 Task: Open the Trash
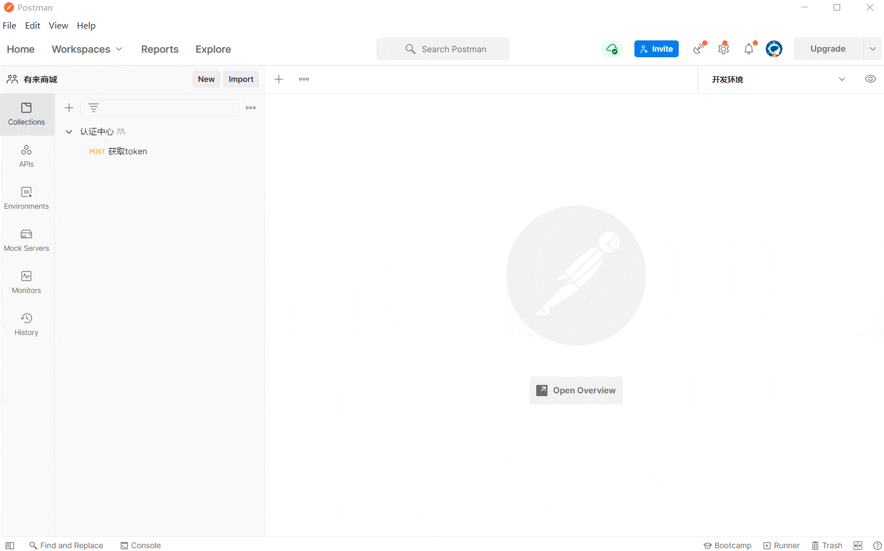[x=827, y=545]
